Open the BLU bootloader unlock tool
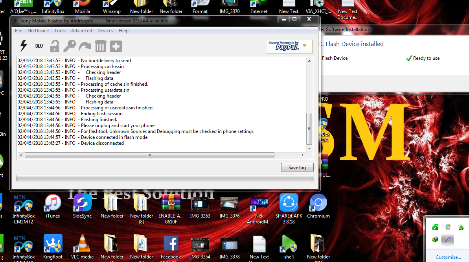The height and width of the screenshot is (262, 469). pyautogui.click(x=39, y=46)
